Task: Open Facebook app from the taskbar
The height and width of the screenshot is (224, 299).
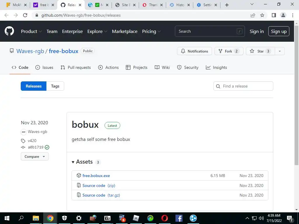Action: coord(179,218)
